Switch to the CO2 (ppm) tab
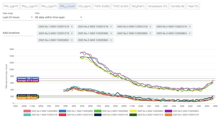This screenshot has width=220, height=120. (84, 6)
